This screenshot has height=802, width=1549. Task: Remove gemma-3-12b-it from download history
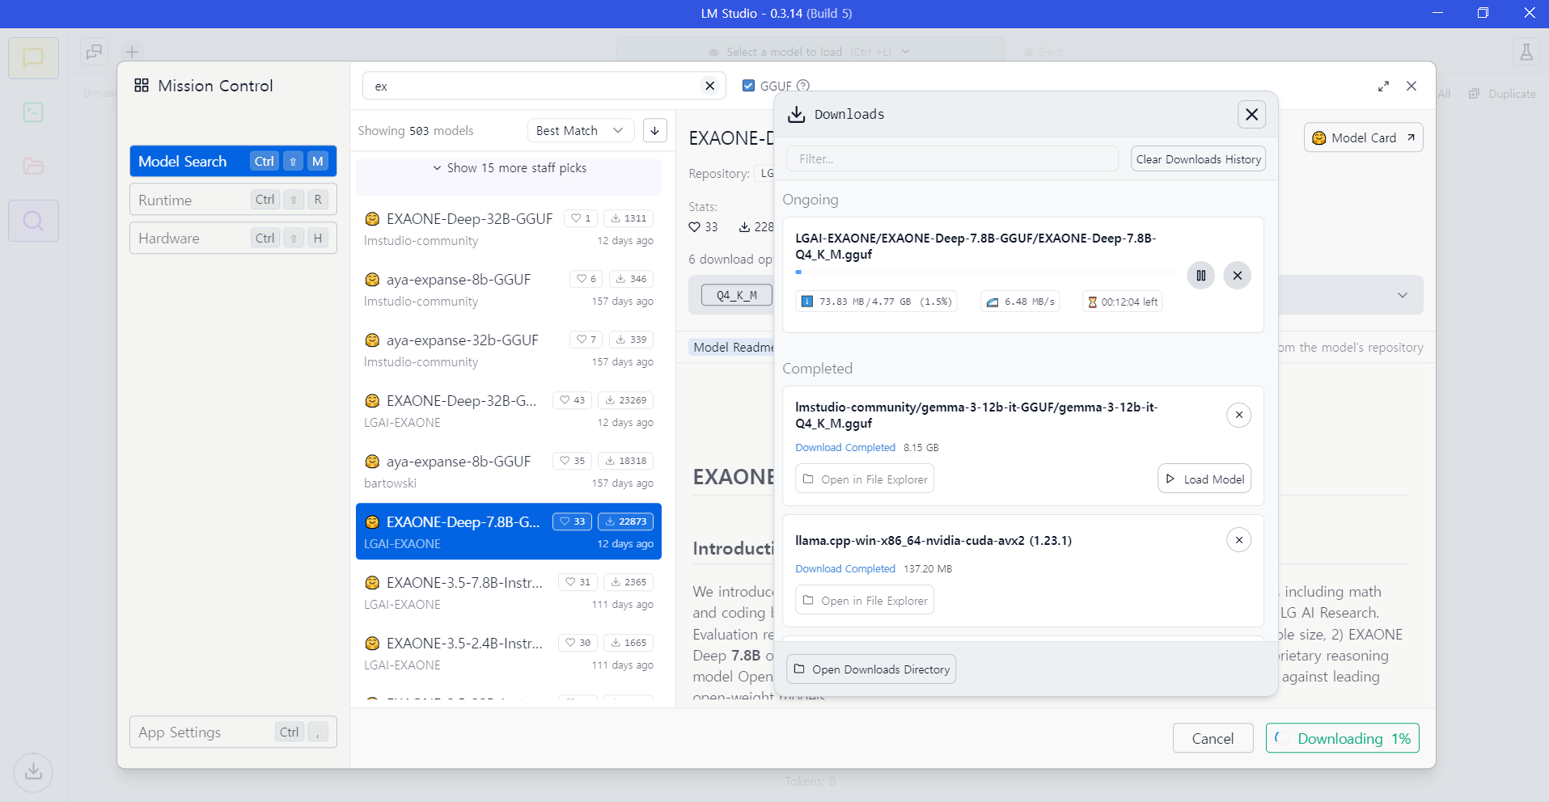point(1239,415)
